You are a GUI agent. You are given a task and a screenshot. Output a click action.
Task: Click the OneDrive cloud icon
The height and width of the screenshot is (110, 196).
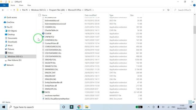pyautogui.click(x=5, y=22)
